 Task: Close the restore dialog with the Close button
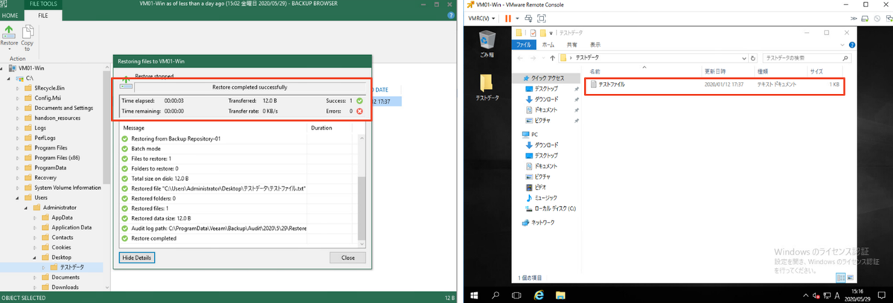348,258
